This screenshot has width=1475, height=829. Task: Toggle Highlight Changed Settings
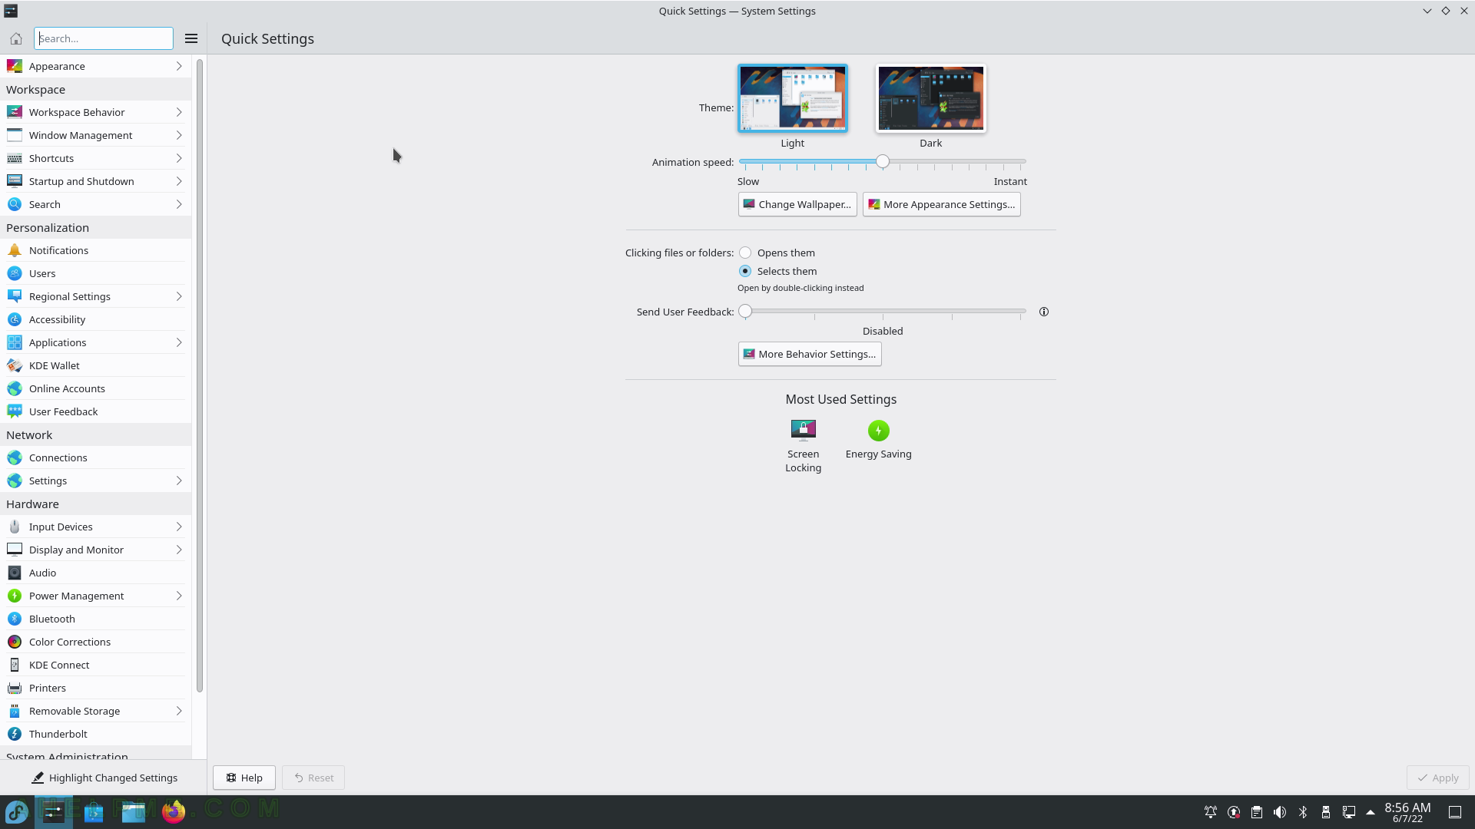click(x=104, y=778)
